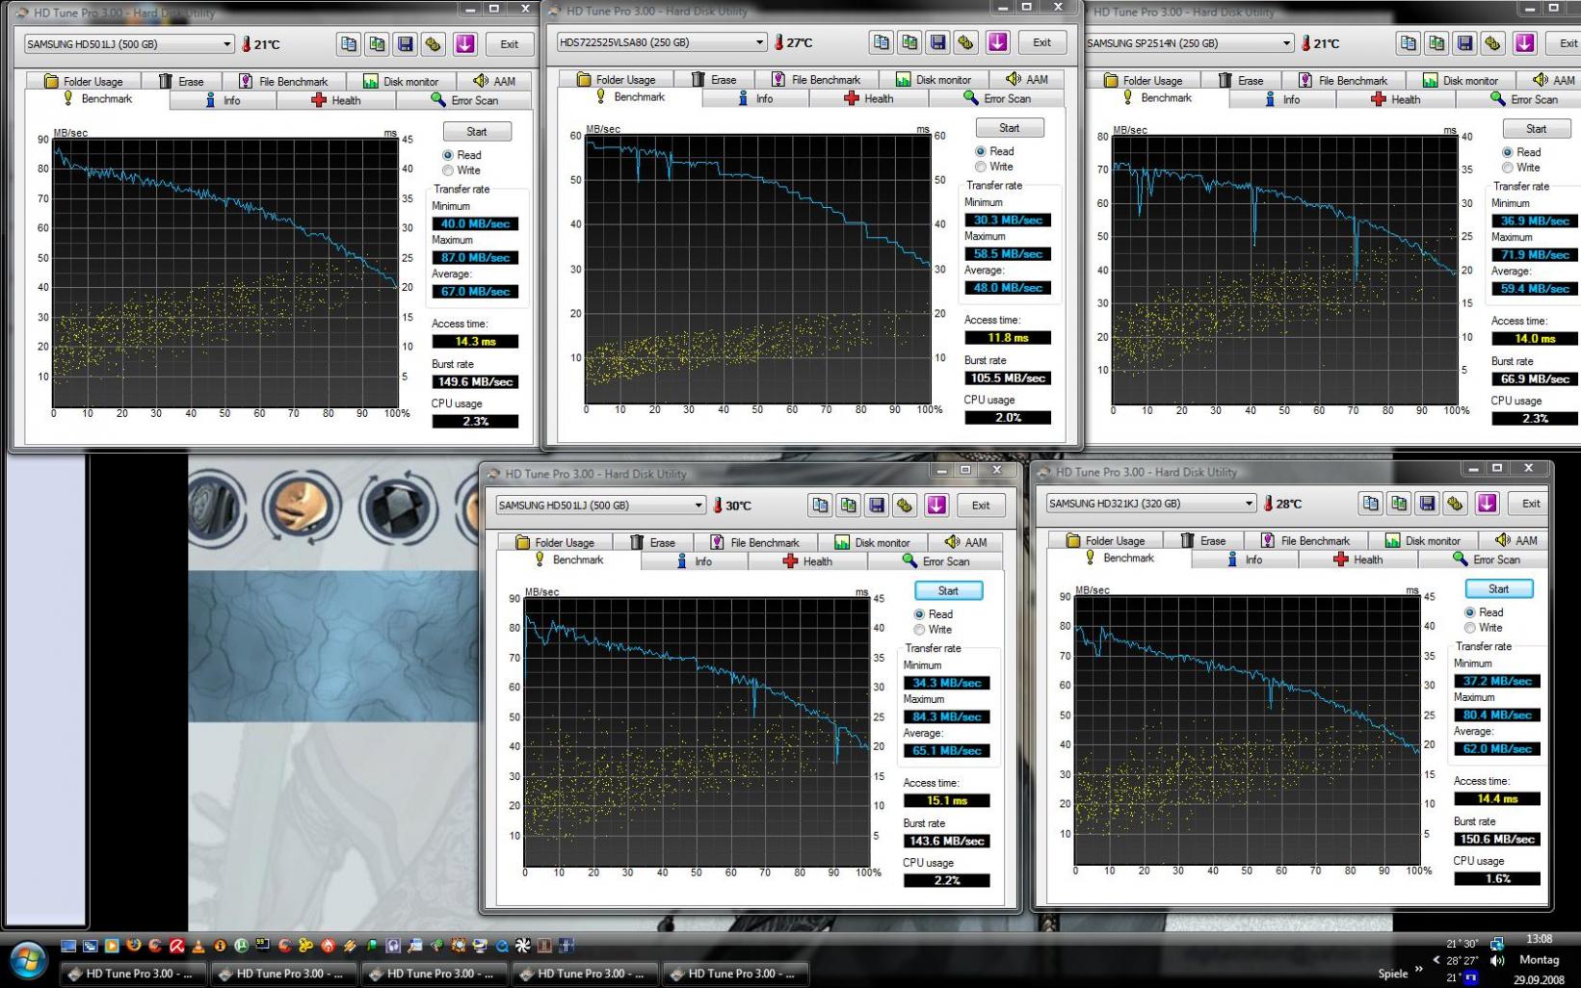Image resolution: width=1581 pixels, height=988 pixels.
Task: Switch to Info tab in HDS722525VLSA80 window
Action: click(754, 98)
